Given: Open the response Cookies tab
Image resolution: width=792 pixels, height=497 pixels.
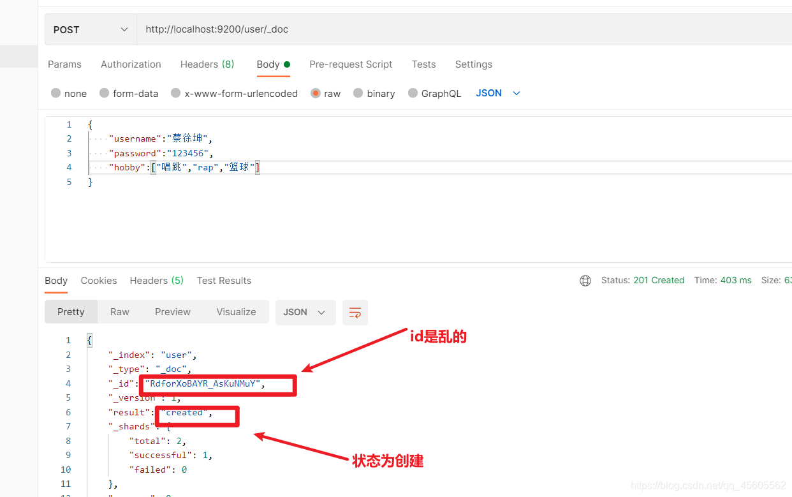Looking at the screenshot, I should pyautogui.click(x=99, y=281).
